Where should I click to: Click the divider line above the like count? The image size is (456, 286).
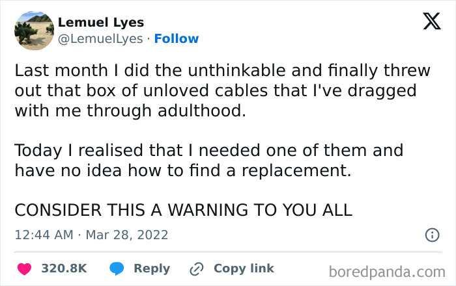[228, 252]
